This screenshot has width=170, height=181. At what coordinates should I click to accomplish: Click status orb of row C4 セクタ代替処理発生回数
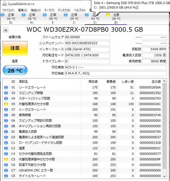[x=6, y=154]
